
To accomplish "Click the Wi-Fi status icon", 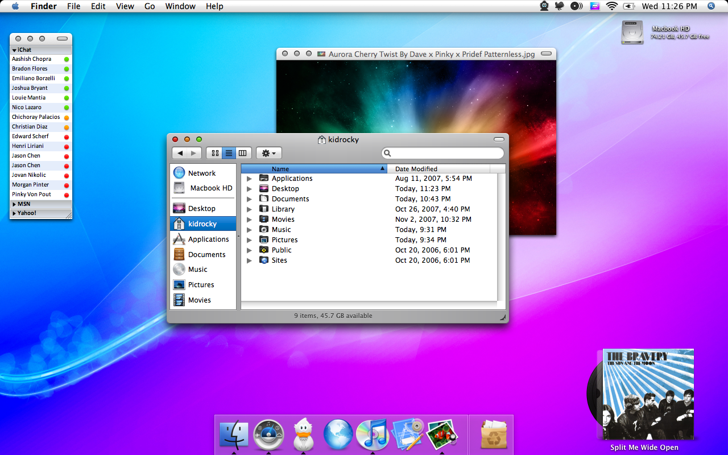I will click(x=612, y=6).
